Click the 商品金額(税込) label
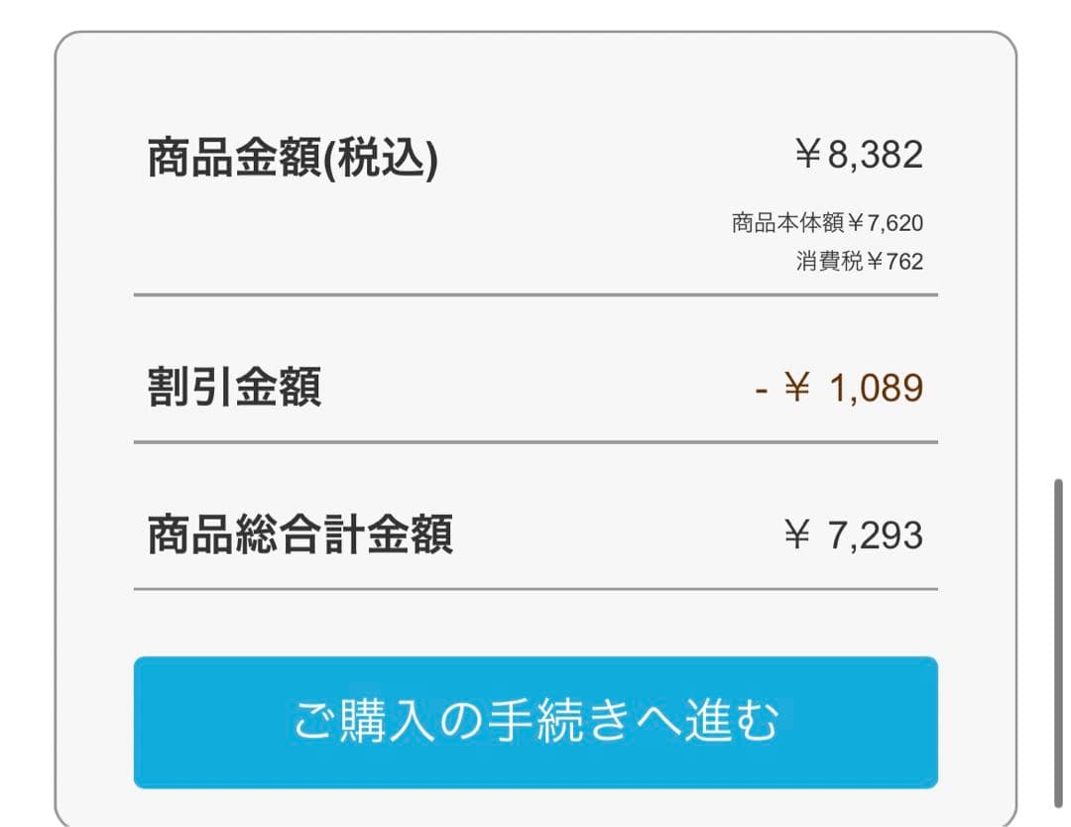 (293, 159)
